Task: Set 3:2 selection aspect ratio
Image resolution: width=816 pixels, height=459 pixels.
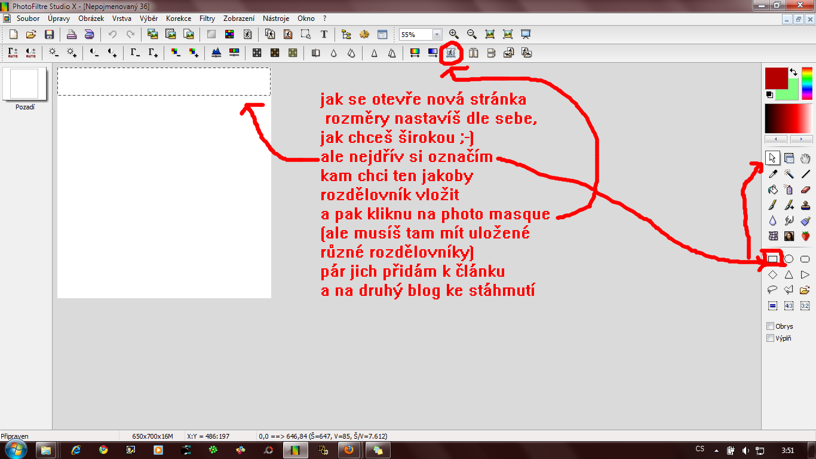Action: [805, 305]
